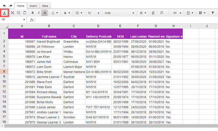The height and width of the screenshot is (131, 218).
Task: Select cell containing NW1 8DH
Action: click(98, 62)
